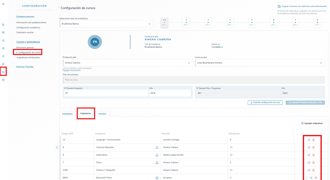Click the calendar-grid icon in the left sidebar
This screenshot has height=180, width=330.
point(3,33)
